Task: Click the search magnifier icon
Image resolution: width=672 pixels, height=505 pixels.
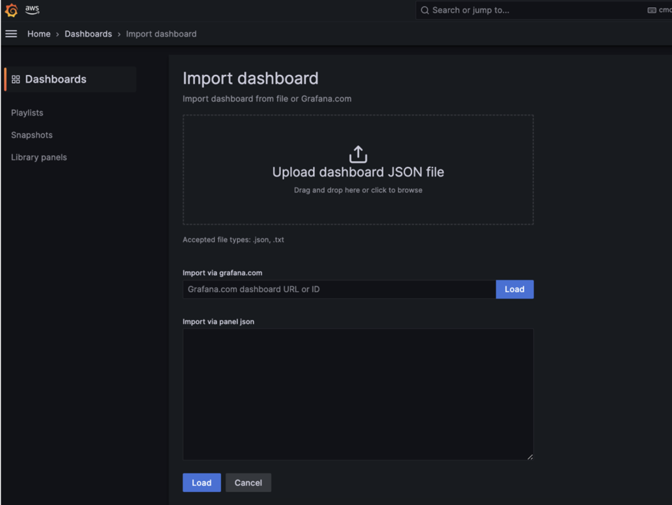Action: pyautogui.click(x=425, y=11)
